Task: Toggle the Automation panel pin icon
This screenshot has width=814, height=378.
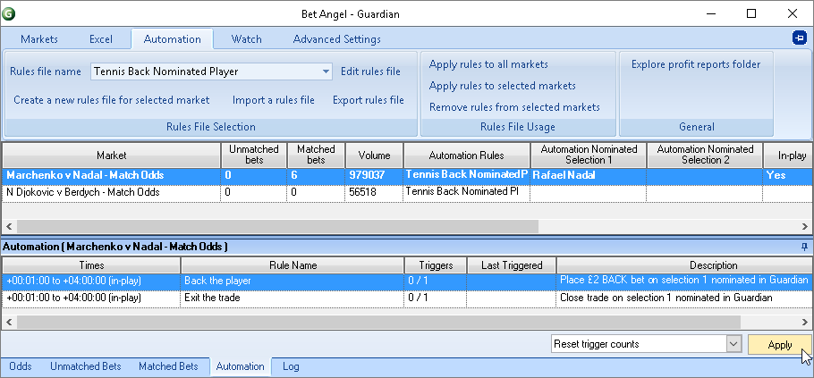Action: (x=805, y=247)
